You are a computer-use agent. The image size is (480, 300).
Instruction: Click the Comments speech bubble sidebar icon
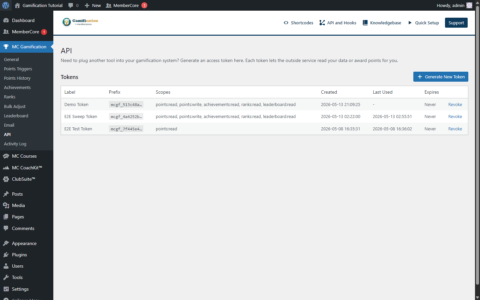pos(6,228)
